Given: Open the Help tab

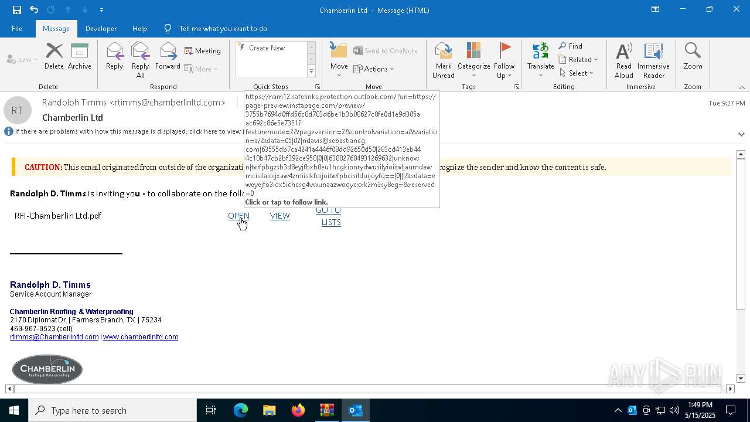Looking at the screenshot, I should 139,28.
